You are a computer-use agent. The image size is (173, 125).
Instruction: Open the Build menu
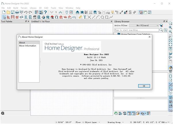pyautogui.click(x=16, y=8)
